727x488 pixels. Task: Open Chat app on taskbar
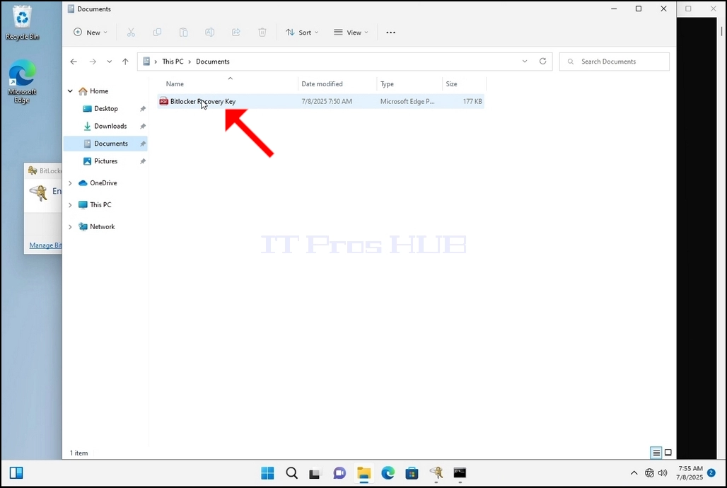tap(339, 473)
